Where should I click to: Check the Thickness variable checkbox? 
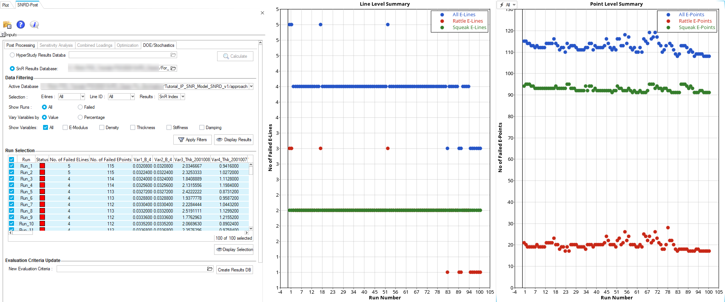(x=133, y=128)
